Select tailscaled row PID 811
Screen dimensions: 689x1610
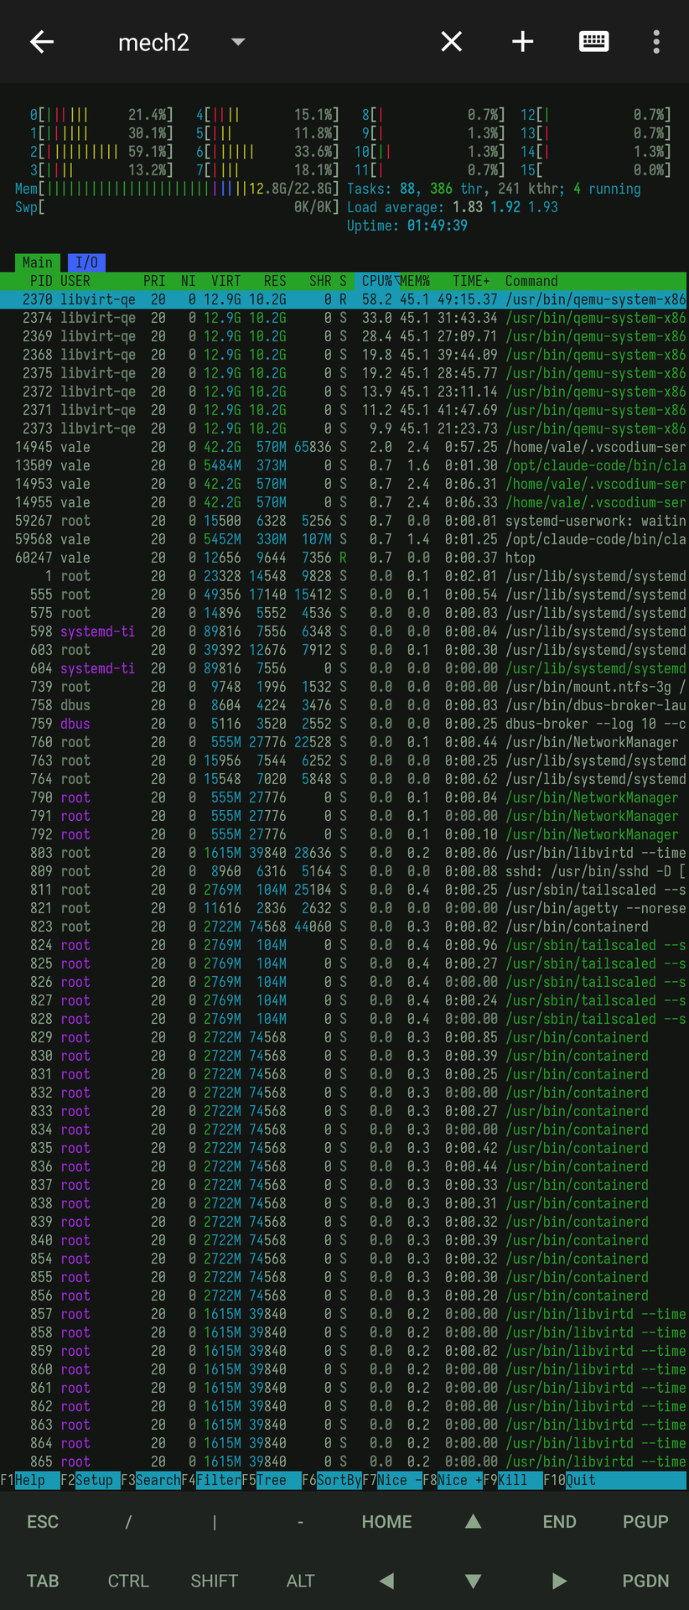coord(344,890)
